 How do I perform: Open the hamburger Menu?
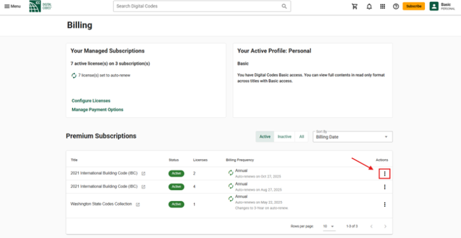coord(13,6)
